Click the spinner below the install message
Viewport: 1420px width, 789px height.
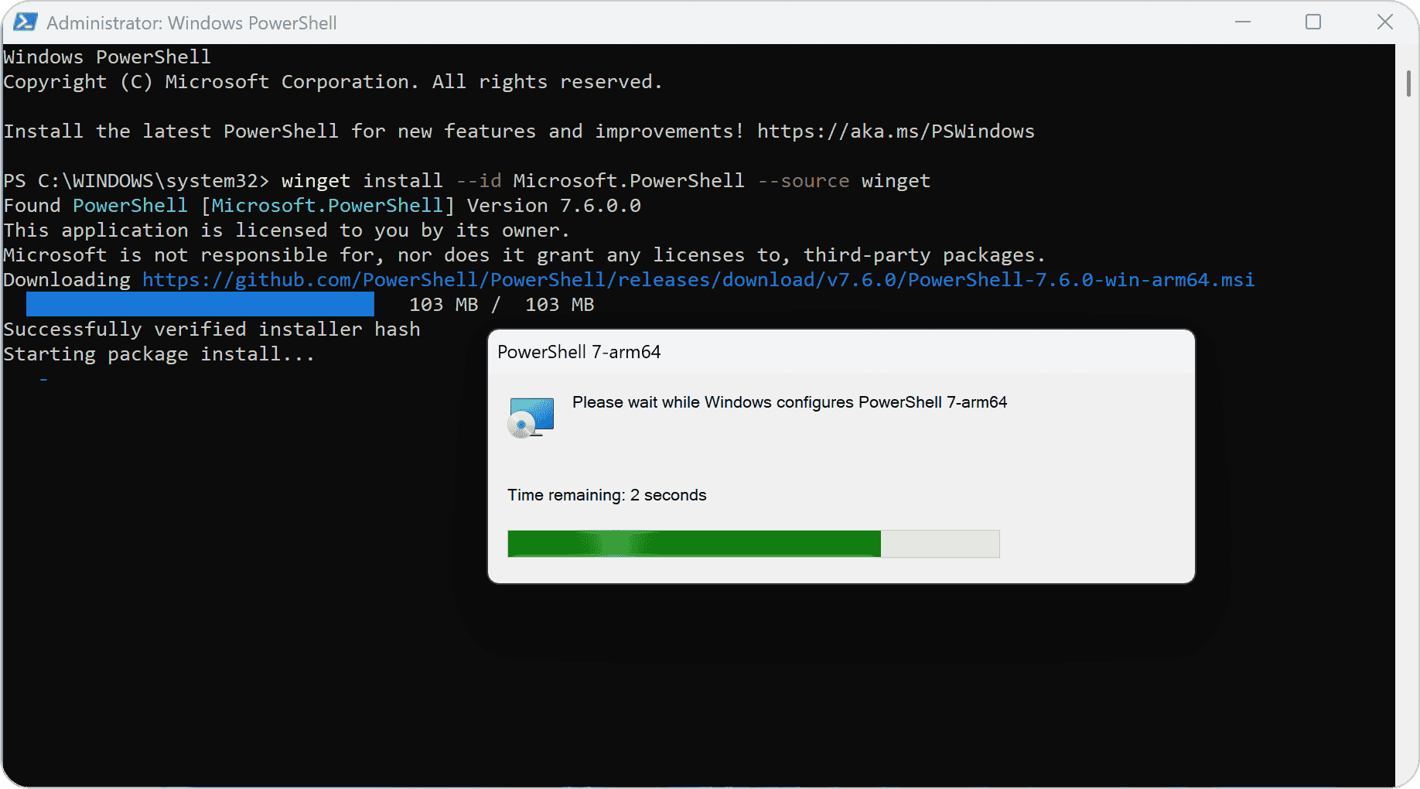point(44,378)
